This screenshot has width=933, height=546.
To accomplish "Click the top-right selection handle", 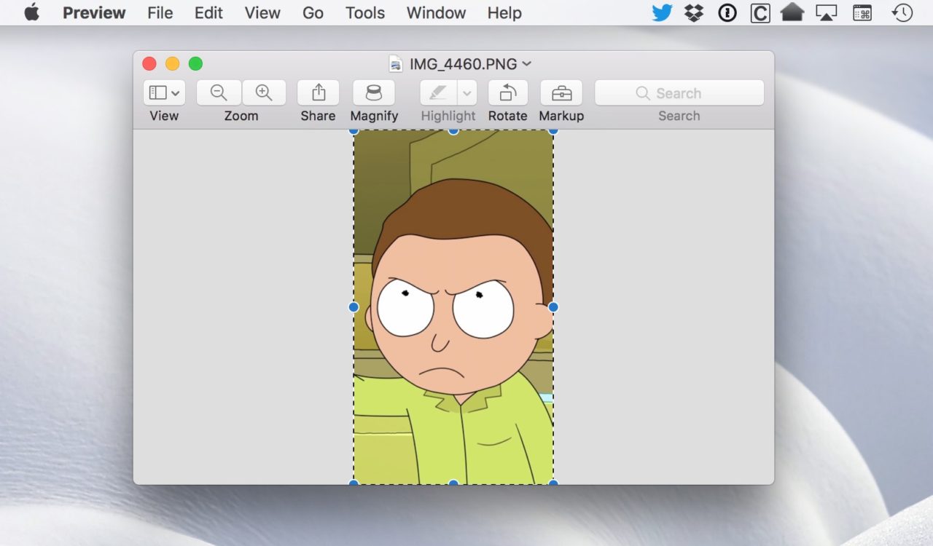I will click(553, 131).
